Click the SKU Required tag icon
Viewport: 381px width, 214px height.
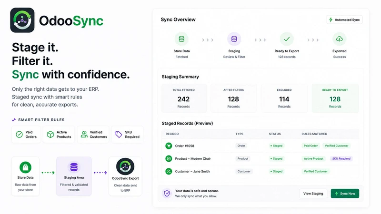(x=119, y=135)
